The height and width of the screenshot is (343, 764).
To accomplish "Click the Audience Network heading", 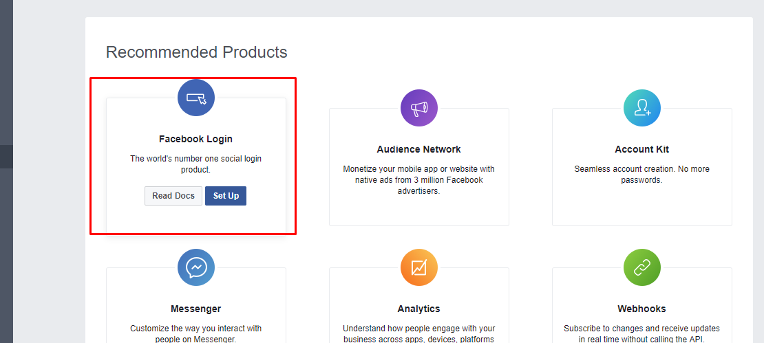I will click(419, 149).
